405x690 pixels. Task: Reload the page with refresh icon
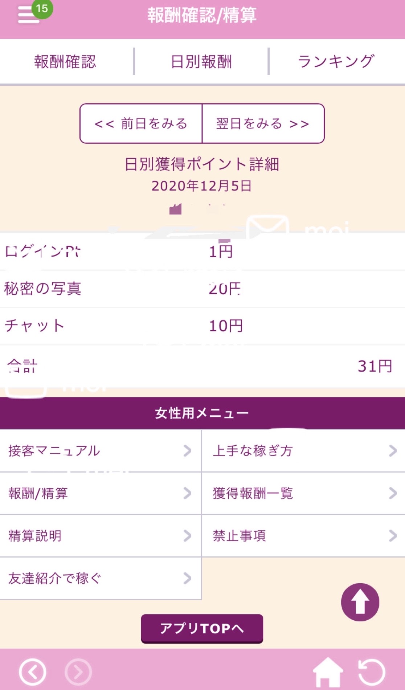[x=371, y=672]
